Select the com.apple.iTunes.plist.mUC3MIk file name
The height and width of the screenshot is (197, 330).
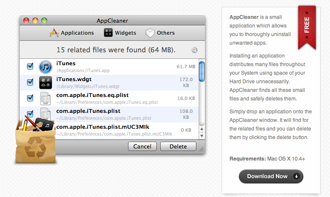[x=103, y=127]
